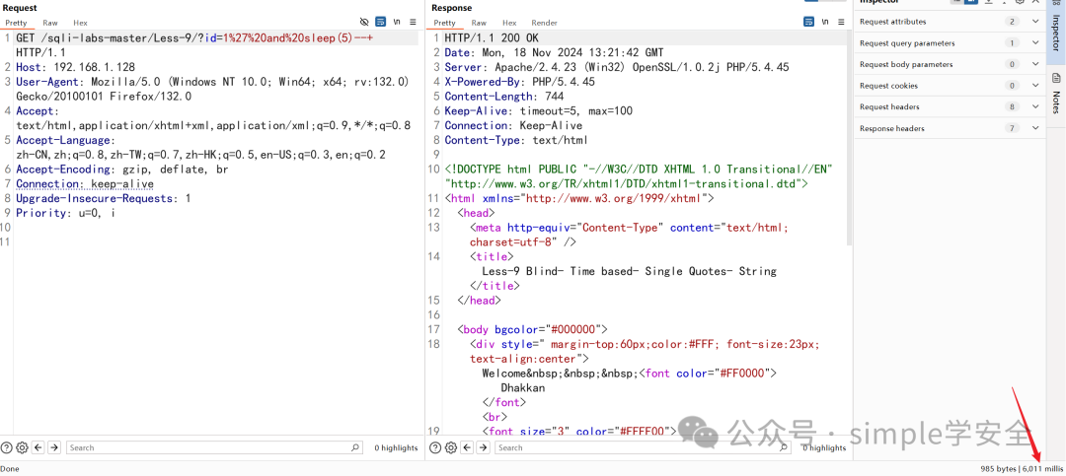Screen dimensions: 1066x476
Task: Click the Done status text
Action: [x=10, y=468]
